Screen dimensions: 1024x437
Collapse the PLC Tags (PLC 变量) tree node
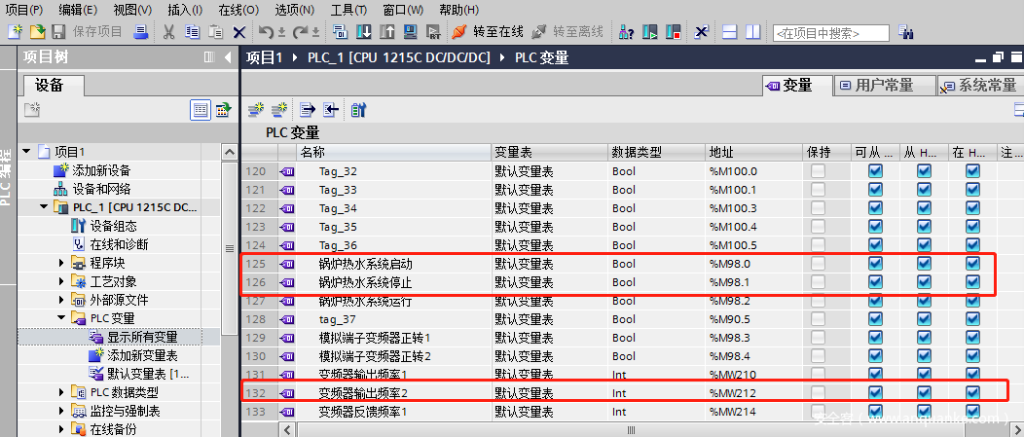62,318
